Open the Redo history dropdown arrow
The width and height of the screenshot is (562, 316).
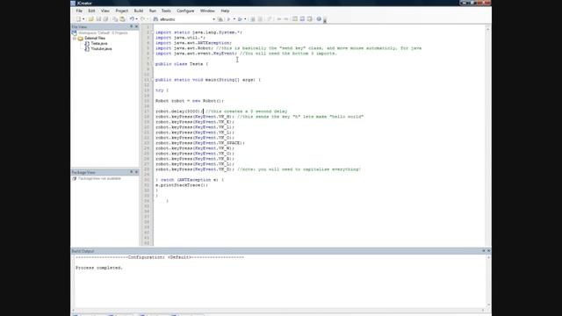click(x=148, y=19)
